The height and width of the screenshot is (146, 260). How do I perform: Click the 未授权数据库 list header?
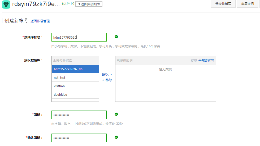point(75,61)
